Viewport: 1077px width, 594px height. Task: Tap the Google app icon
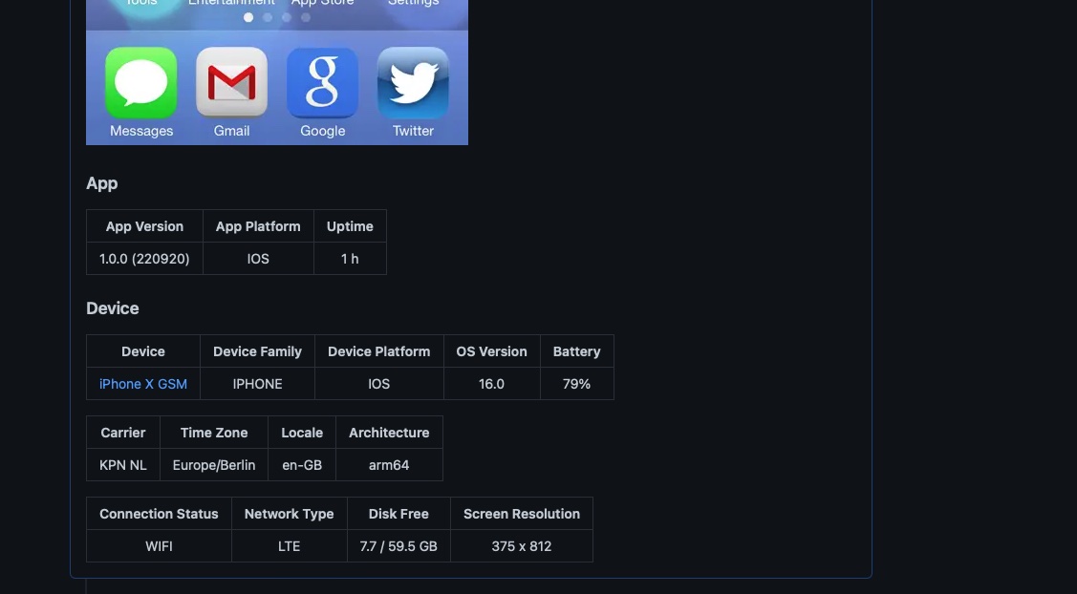pyautogui.click(x=322, y=82)
